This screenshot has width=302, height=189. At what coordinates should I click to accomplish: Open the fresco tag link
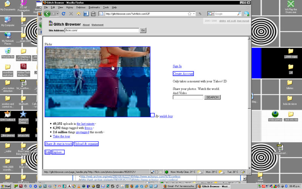[89, 128]
